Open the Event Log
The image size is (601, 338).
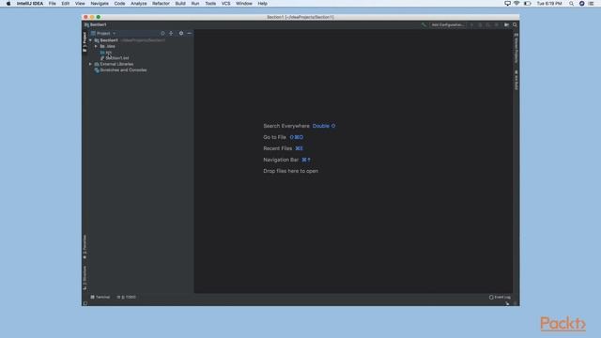point(500,298)
